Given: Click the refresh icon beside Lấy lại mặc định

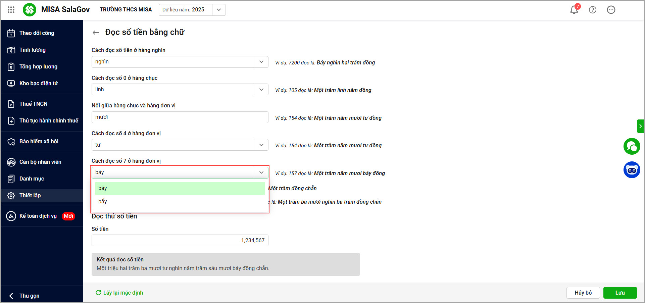Looking at the screenshot, I should (98, 293).
